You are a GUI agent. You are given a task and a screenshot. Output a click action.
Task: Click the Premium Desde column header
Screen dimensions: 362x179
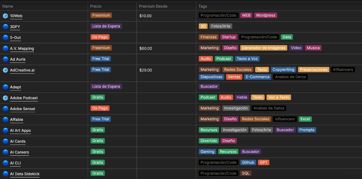(x=153, y=6)
